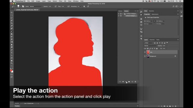Create a new layer in the Layers panel
Screen dimensions: 193x108
[173, 106]
